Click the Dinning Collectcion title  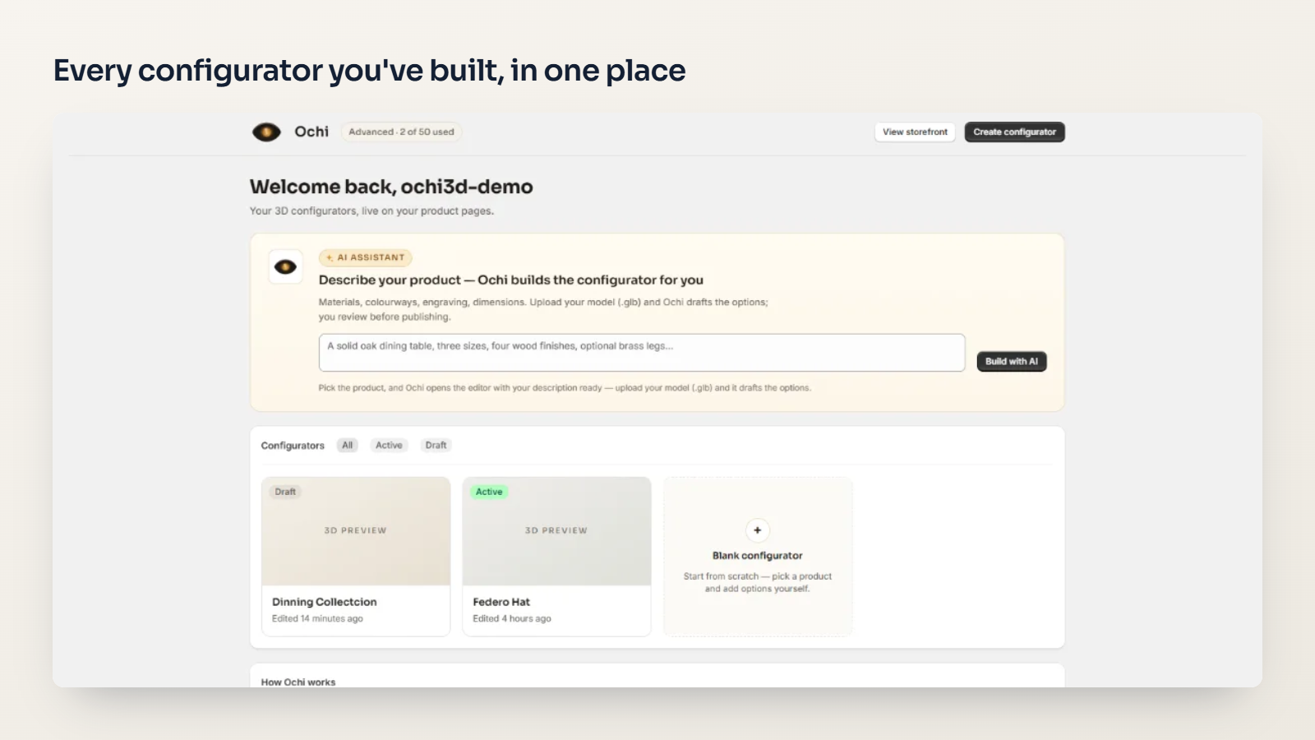tap(325, 602)
